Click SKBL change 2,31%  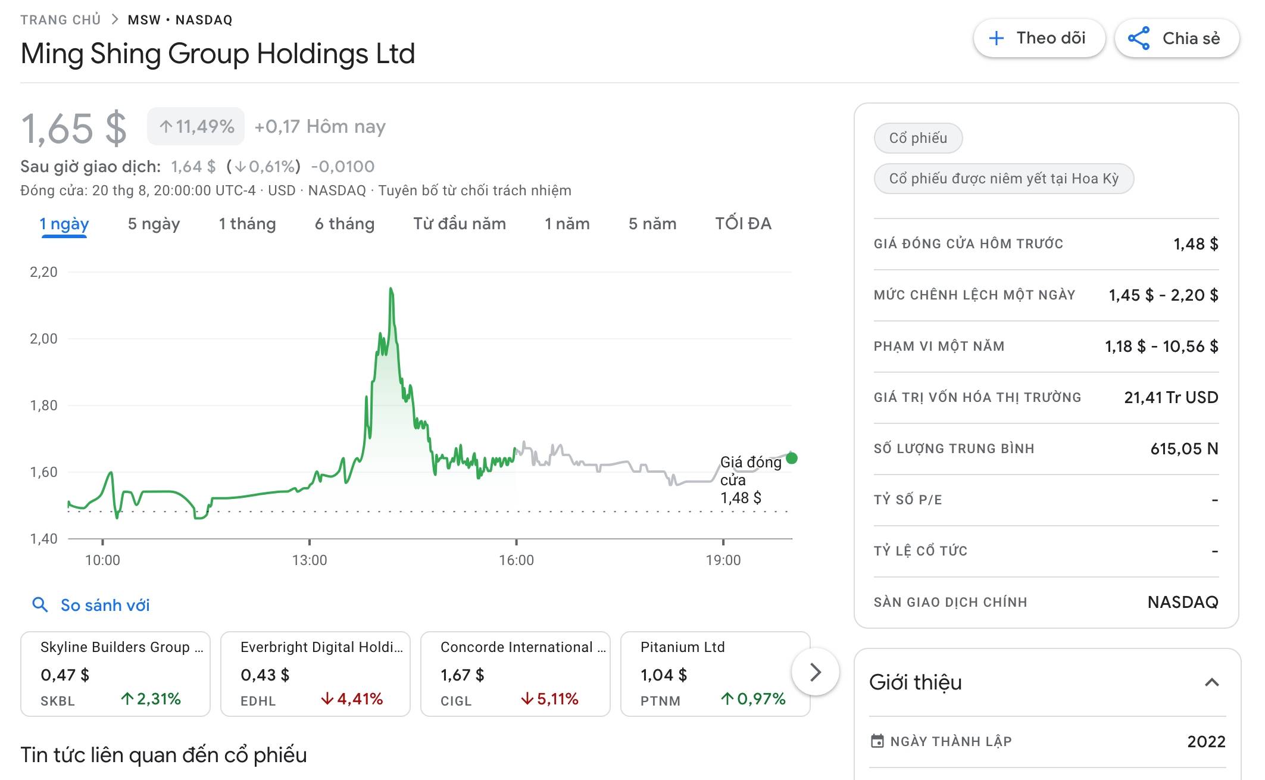(x=151, y=699)
